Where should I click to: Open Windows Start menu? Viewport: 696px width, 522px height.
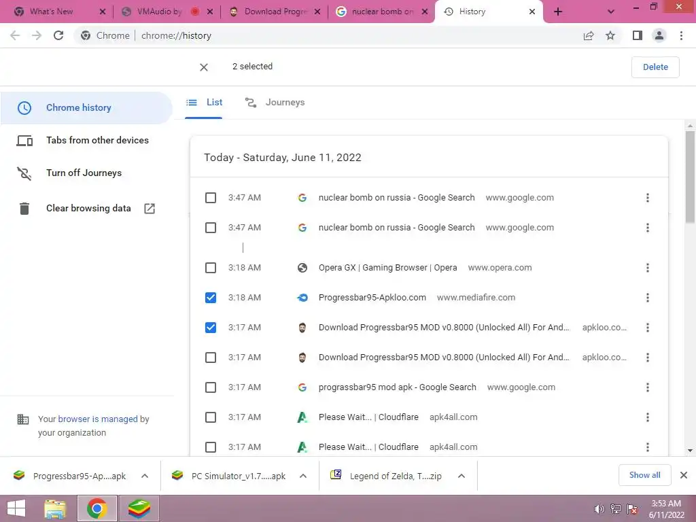16,508
